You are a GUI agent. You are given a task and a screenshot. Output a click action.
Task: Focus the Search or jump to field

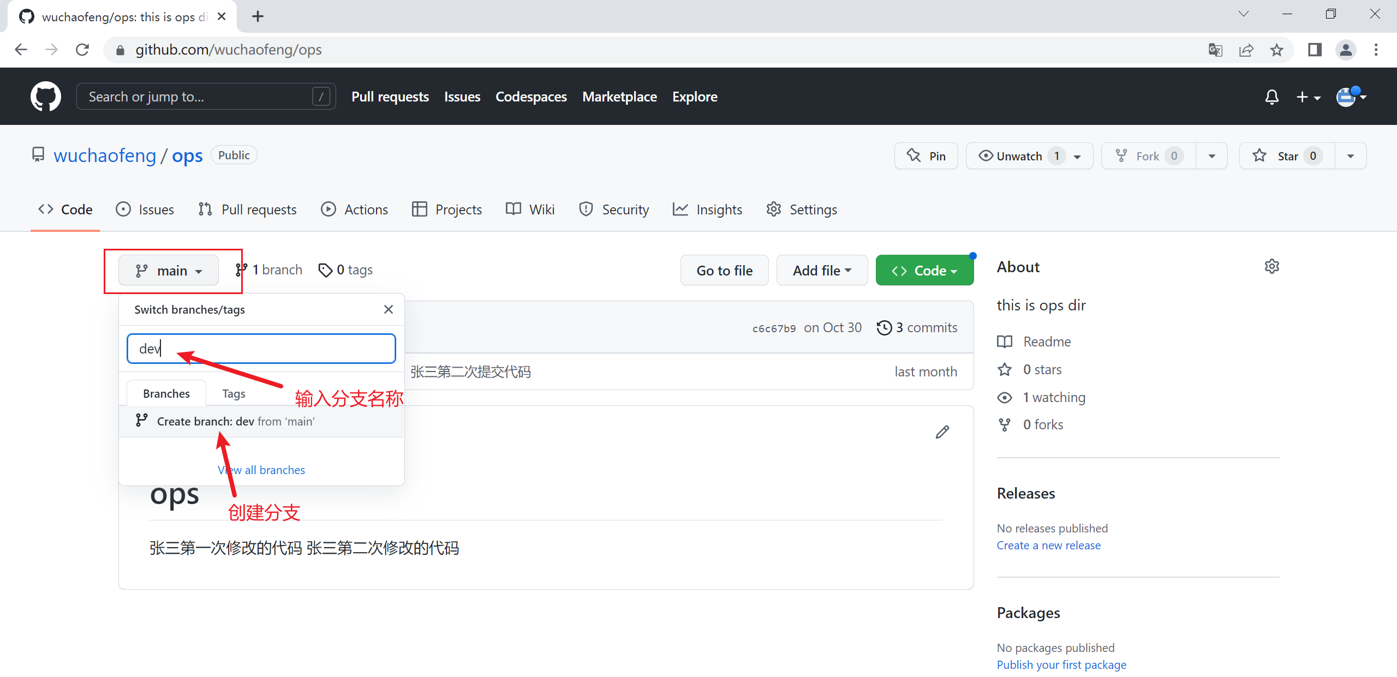[x=206, y=97]
